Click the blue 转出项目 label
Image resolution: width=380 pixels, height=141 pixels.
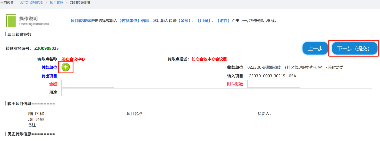(50, 76)
